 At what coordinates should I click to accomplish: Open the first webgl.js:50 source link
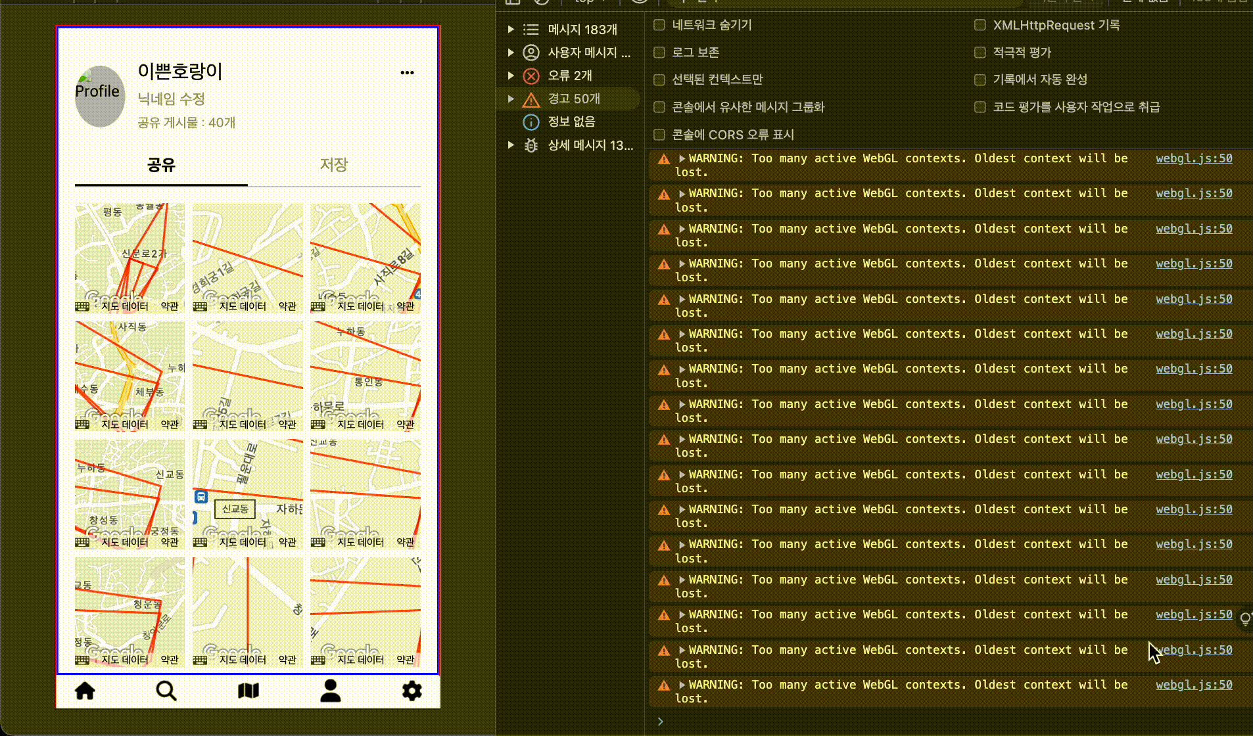[x=1193, y=158]
